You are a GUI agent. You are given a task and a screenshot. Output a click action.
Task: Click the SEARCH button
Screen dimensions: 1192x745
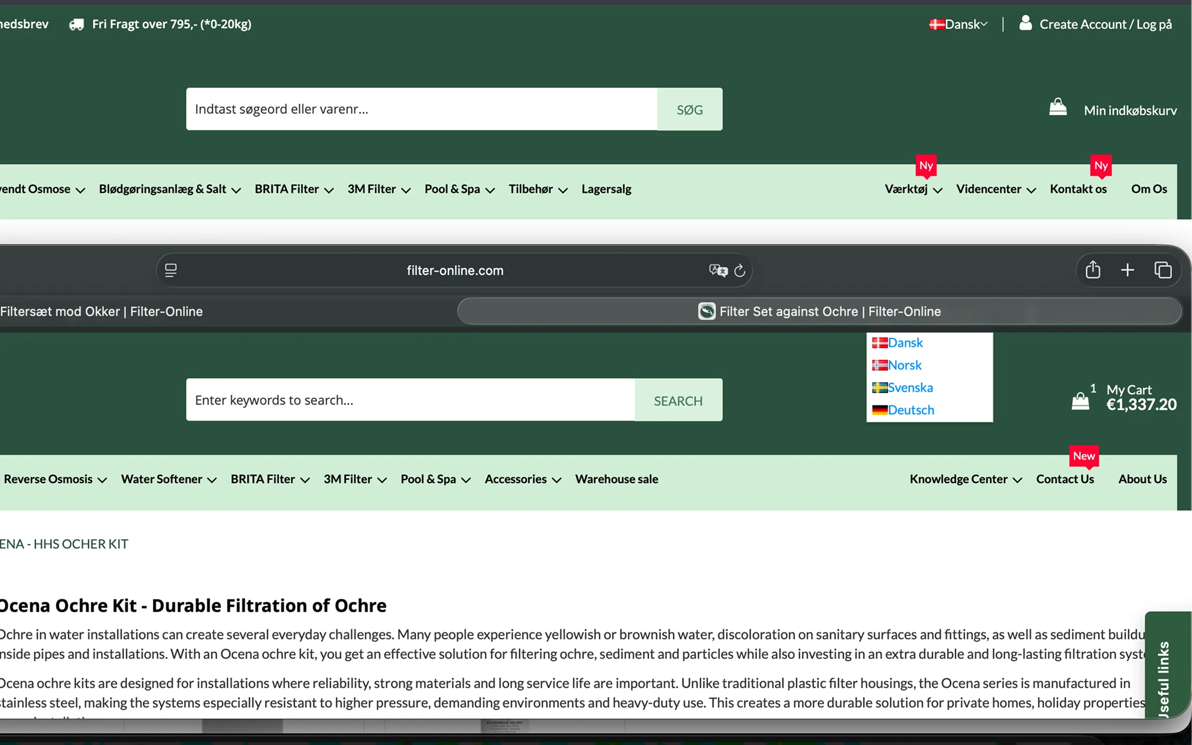coord(678,400)
